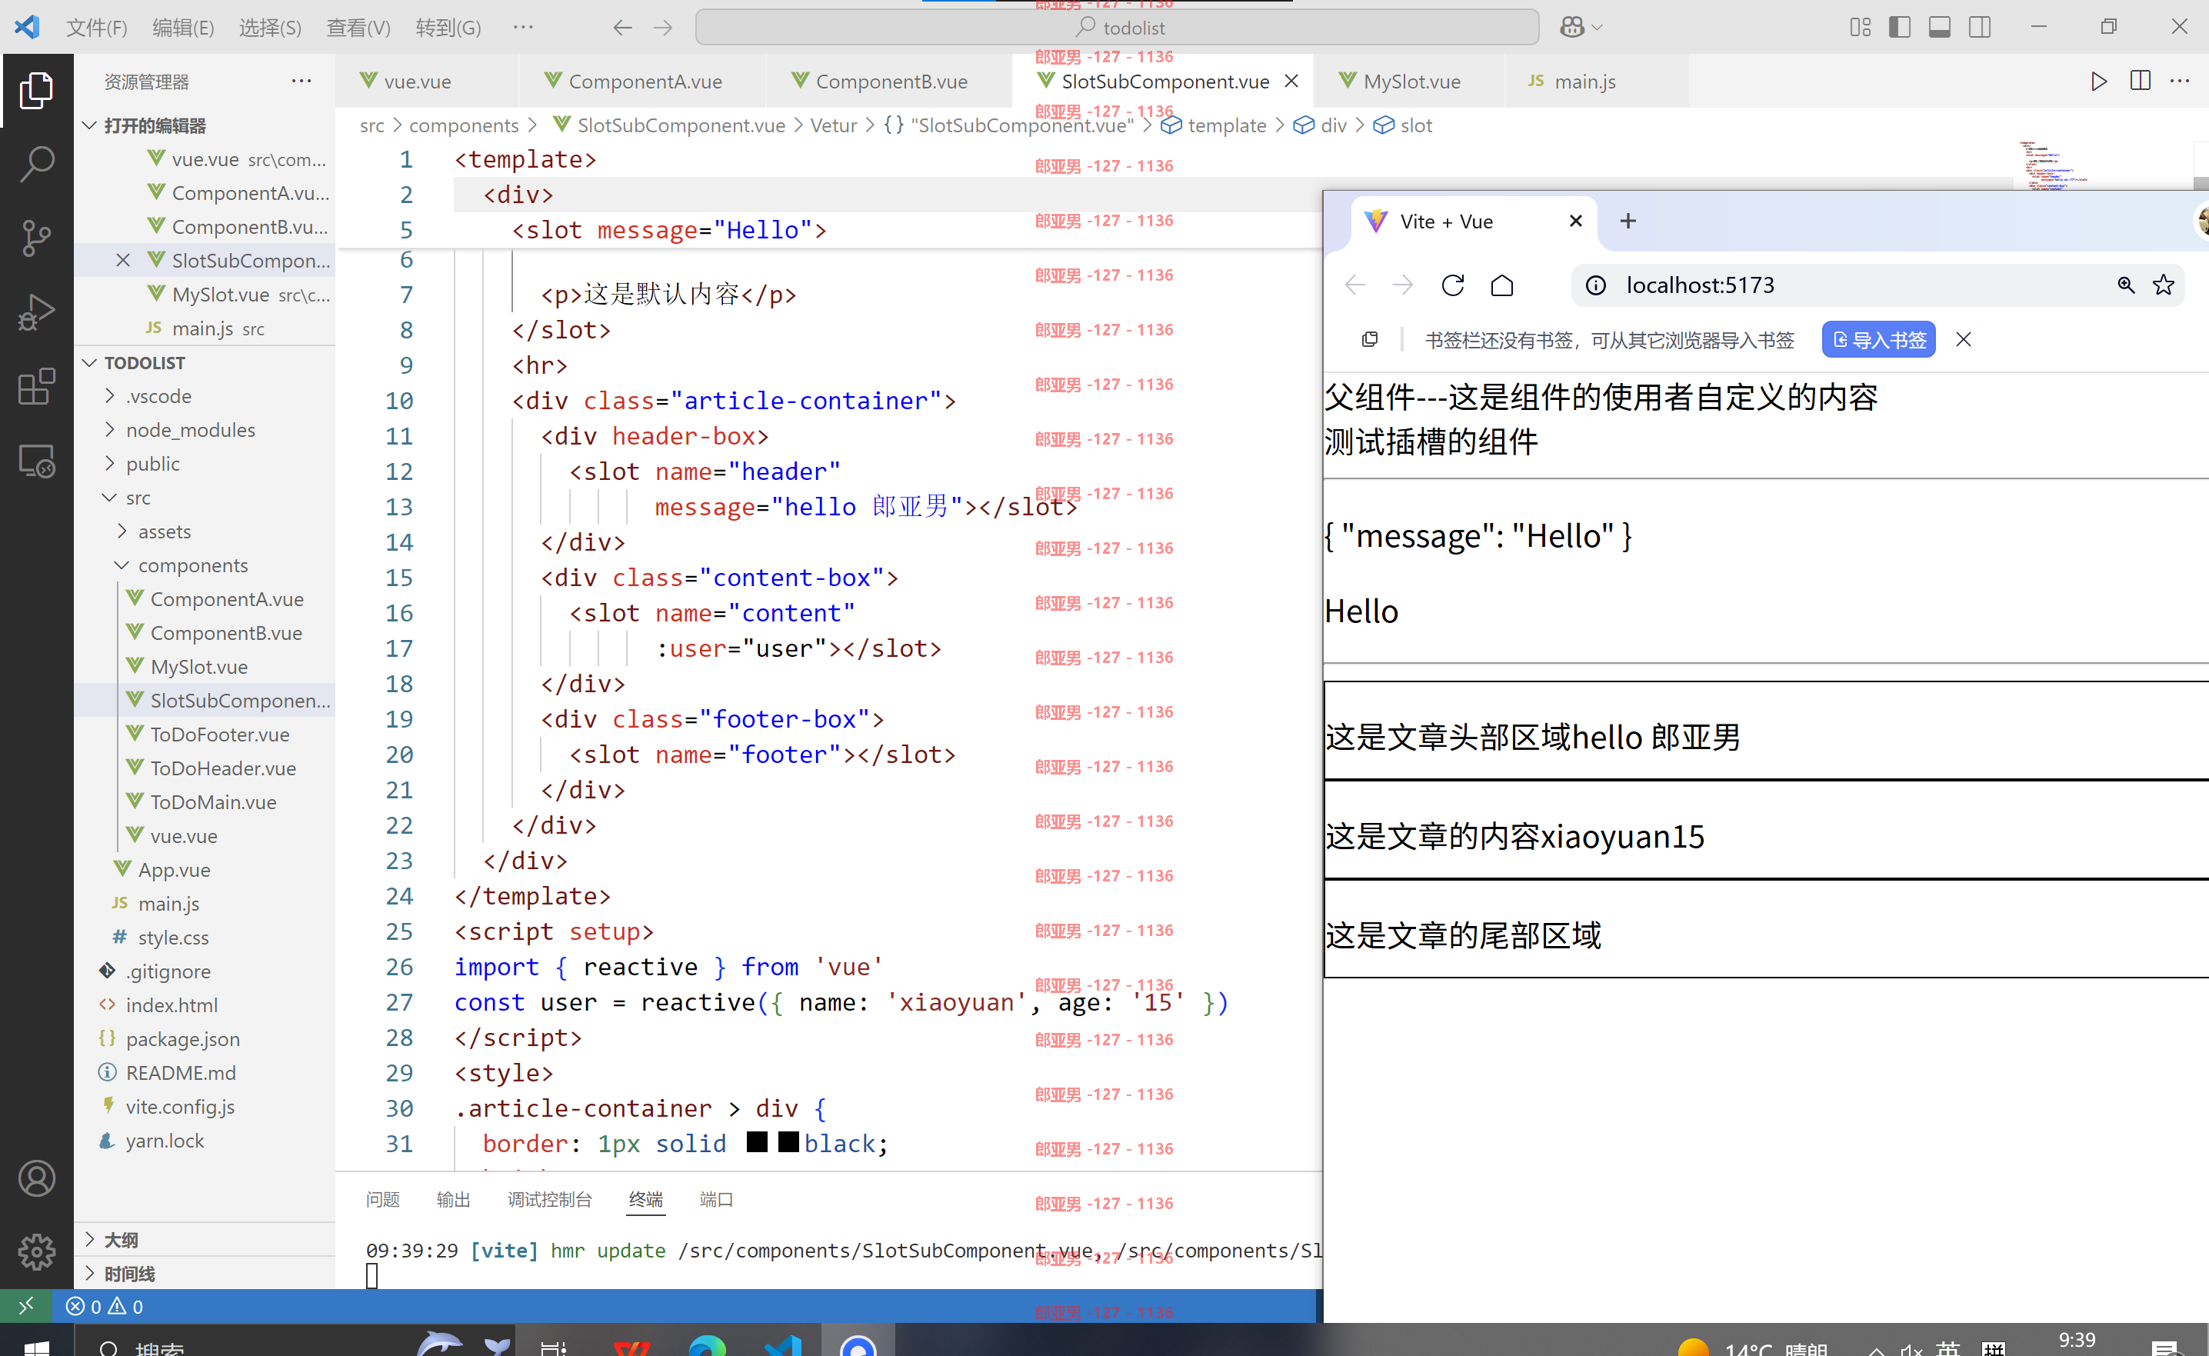Close the SlotSubComponent.vue editor tab
This screenshot has height=1356, width=2209.
[1291, 82]
